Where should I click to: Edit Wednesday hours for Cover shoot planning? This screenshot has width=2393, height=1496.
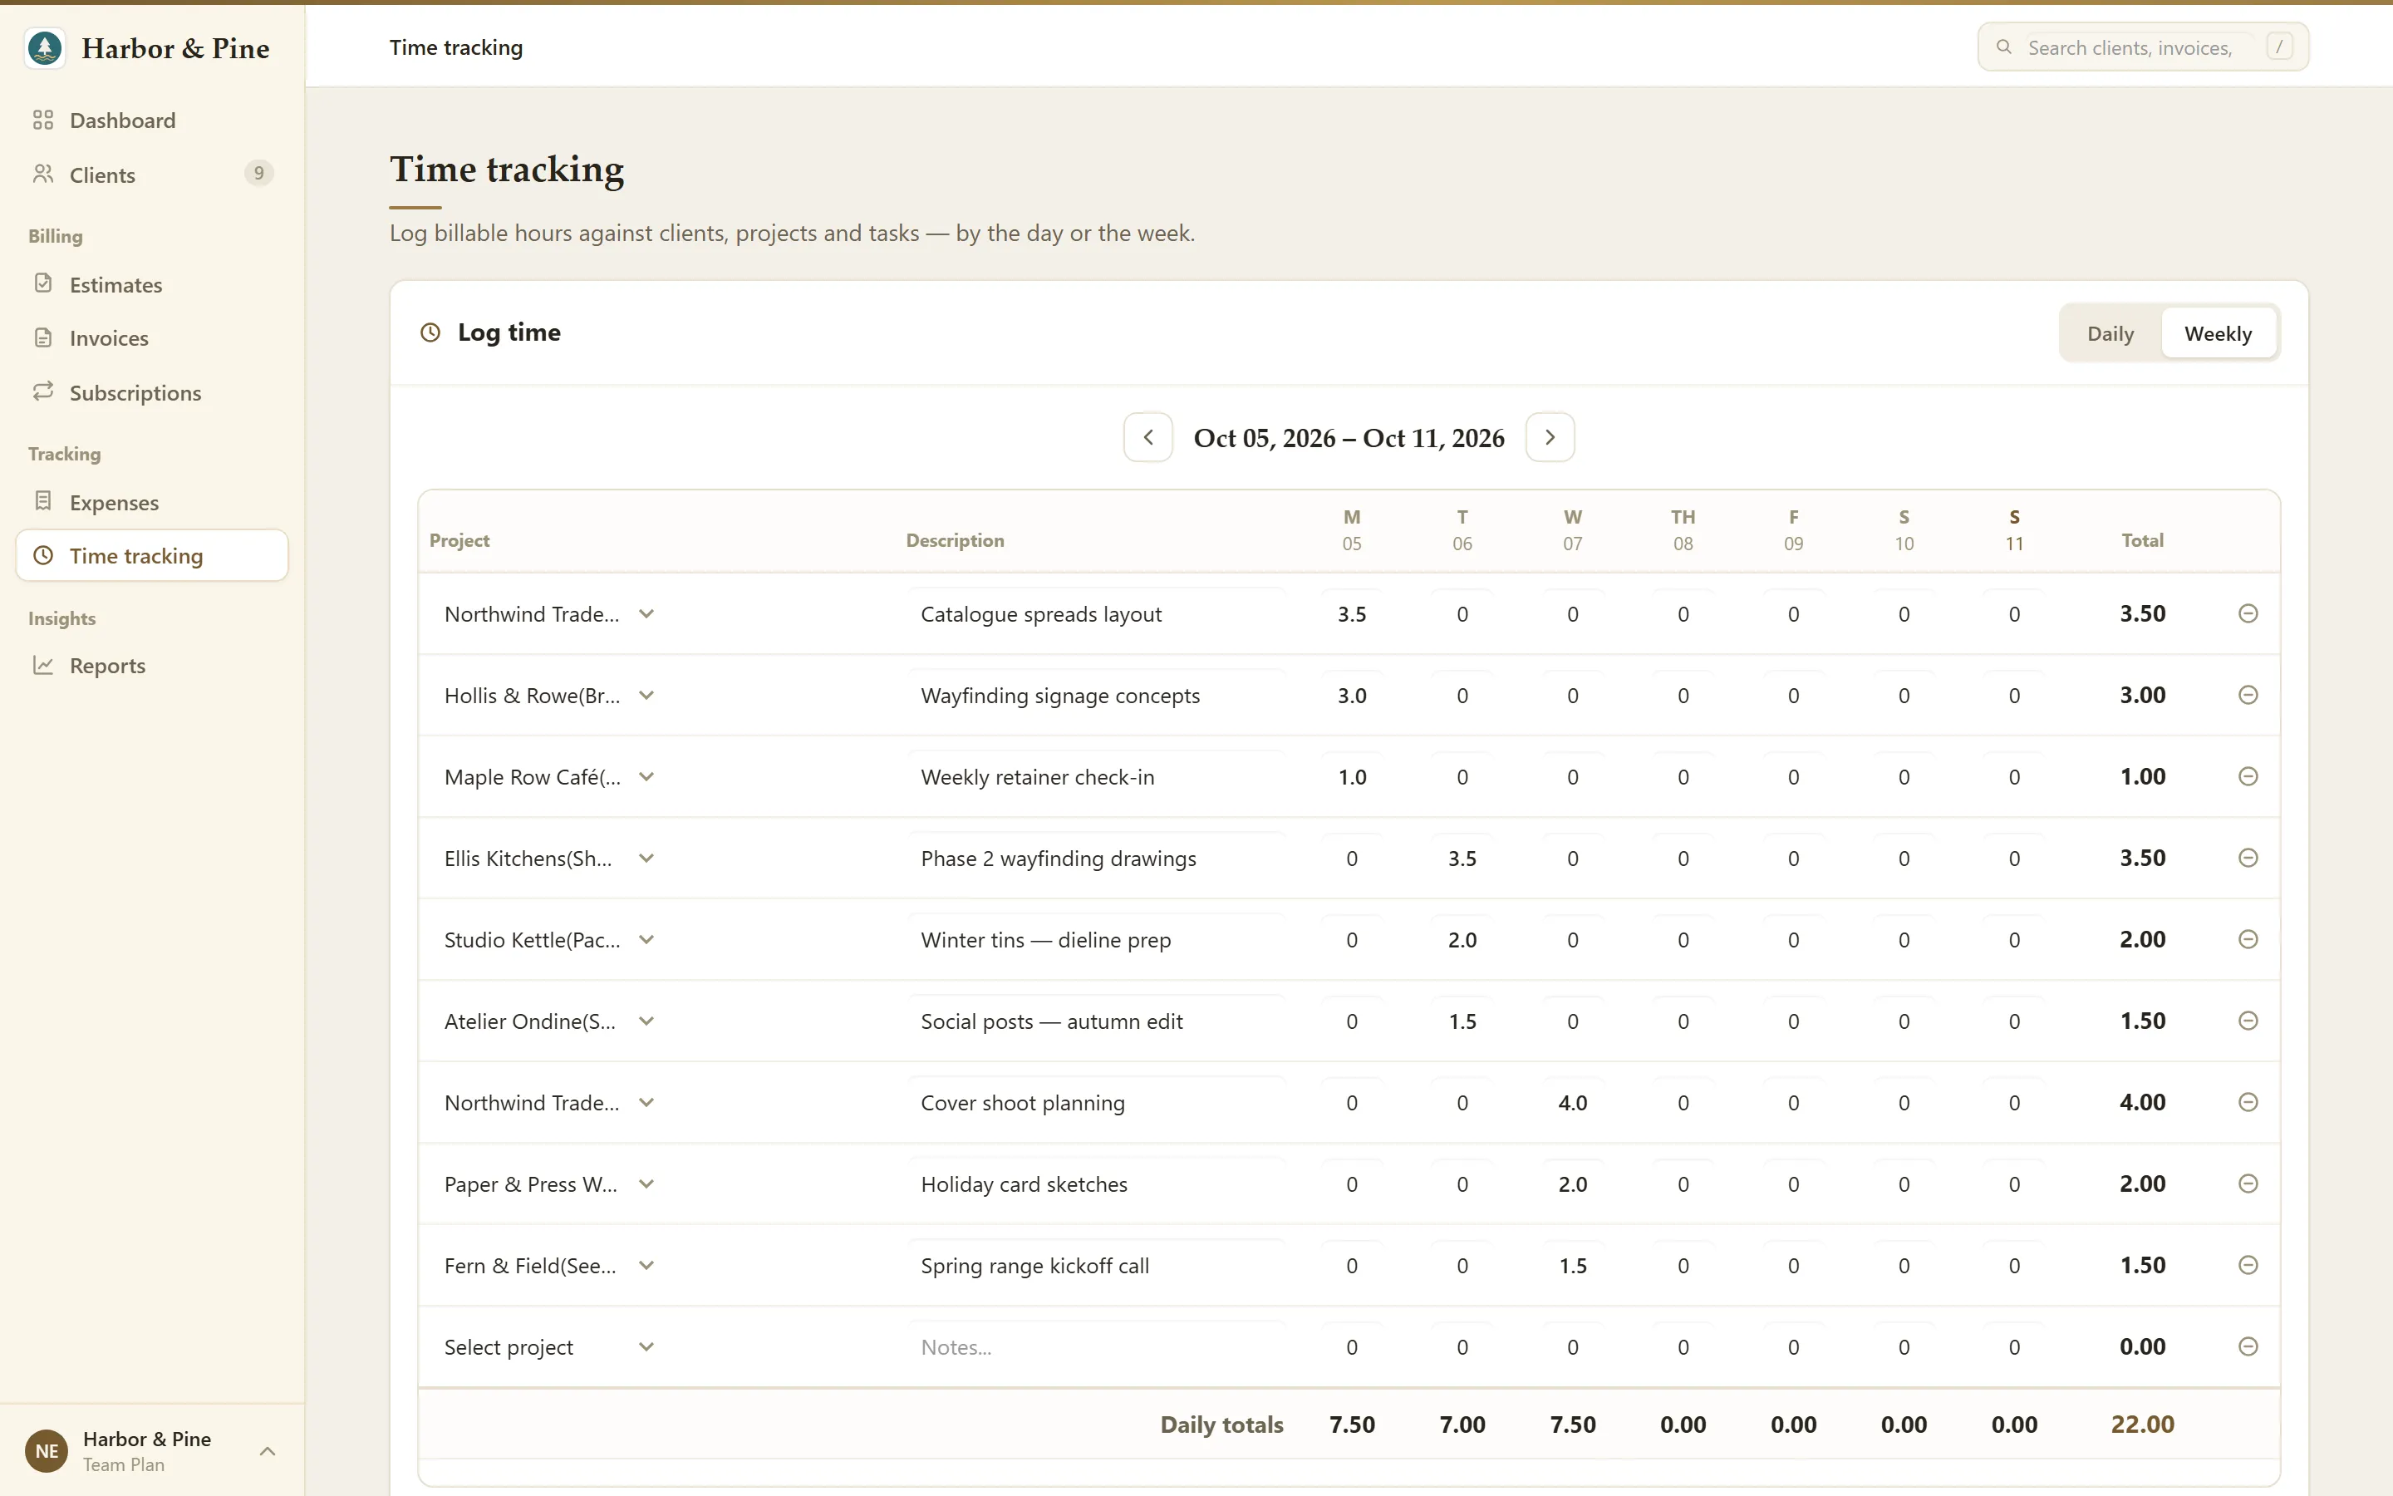click(1572, 1102)
